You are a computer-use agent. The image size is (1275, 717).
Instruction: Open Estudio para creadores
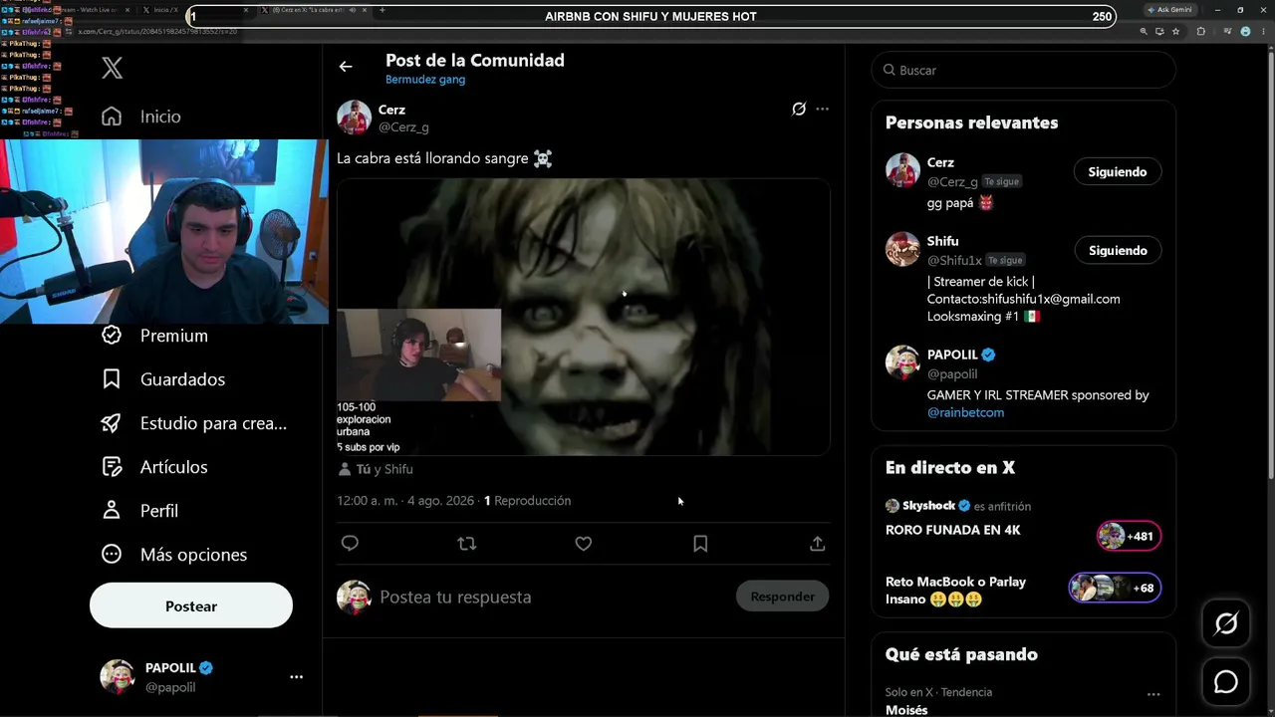click(x=213, y=423)
